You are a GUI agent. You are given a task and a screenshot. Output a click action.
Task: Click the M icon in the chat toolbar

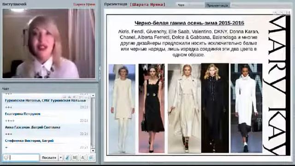click(x=75, y=158)
